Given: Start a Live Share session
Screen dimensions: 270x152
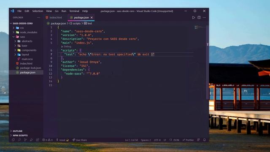Looking at the screenshot, I should (x=80, y=140).
